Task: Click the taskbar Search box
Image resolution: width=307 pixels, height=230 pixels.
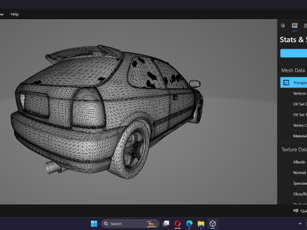Action: [130, 224]
